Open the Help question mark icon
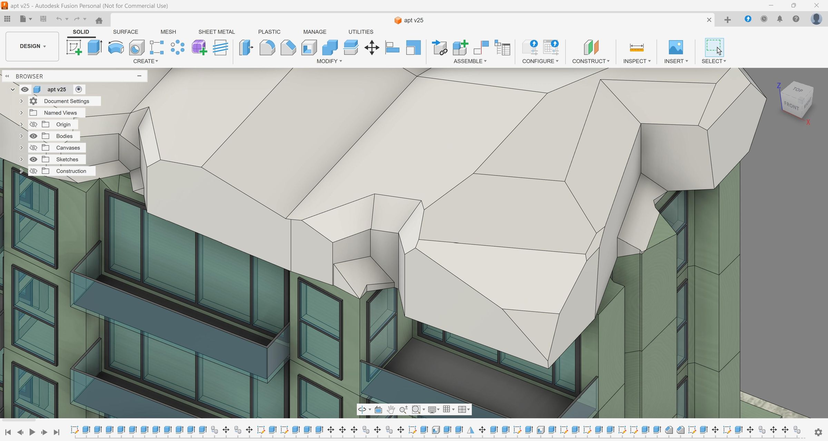The width and height of the screenshot is (828, 441). (x=796, y=19)
